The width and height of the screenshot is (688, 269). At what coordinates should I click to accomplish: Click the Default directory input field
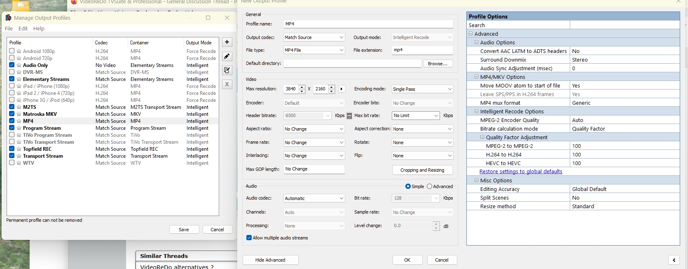352,64
